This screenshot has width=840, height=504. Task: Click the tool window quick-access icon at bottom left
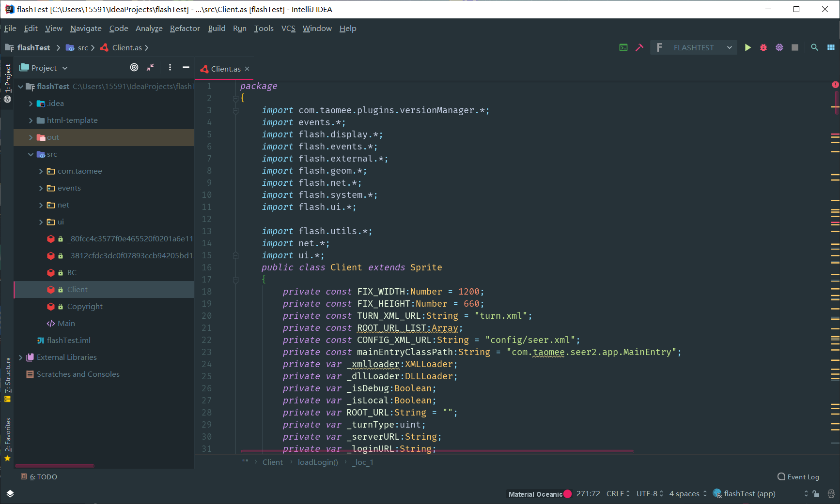[x=10, y=494]
